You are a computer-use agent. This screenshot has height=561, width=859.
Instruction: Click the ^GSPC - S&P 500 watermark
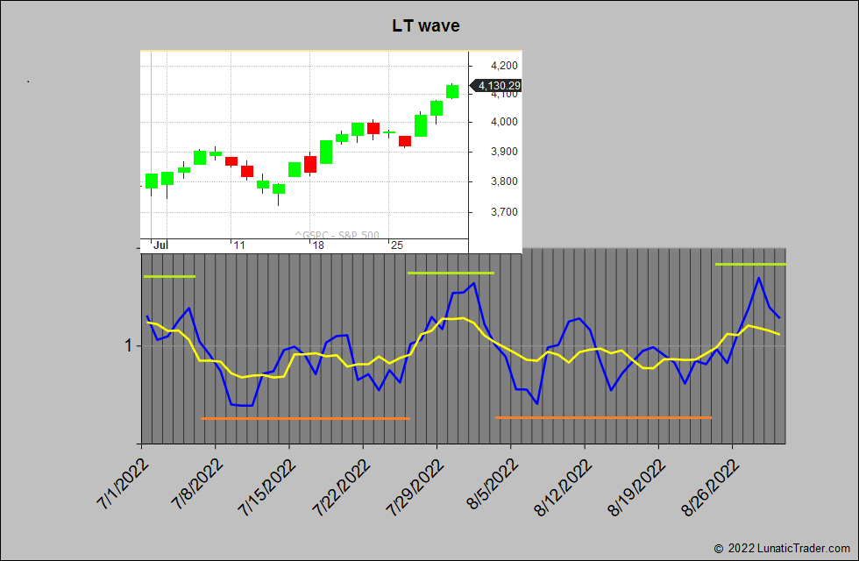[337, 235]
